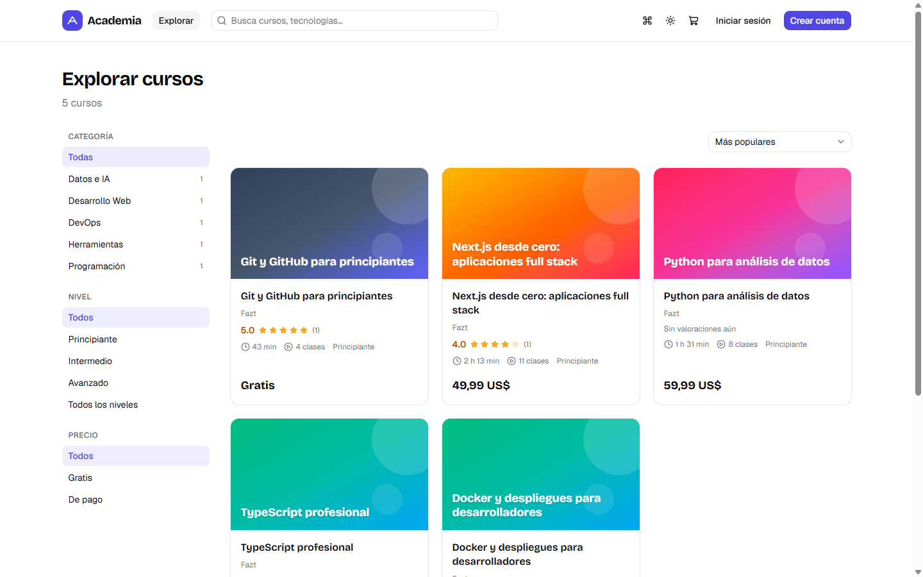923x577 pixels.
Task: Select Todos los niveles filter
Action: tap(136, 405)
